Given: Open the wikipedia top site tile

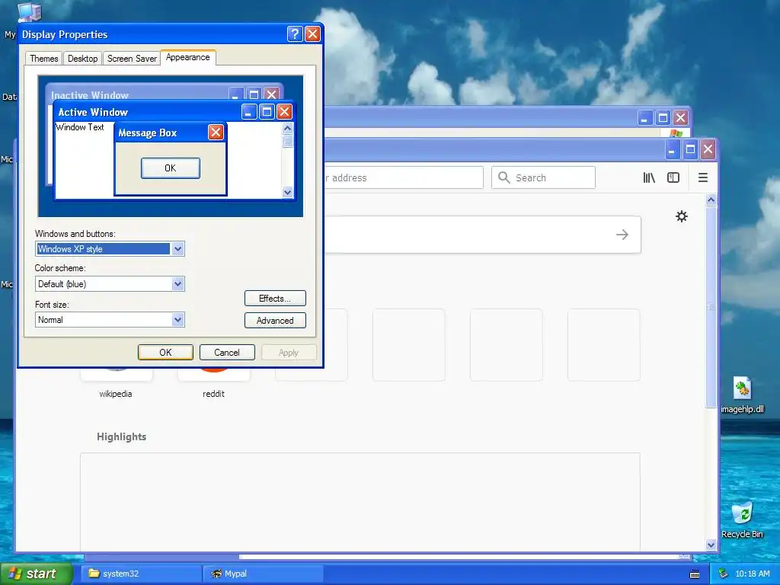Looking at the screenshot, I should coord(116,383).
